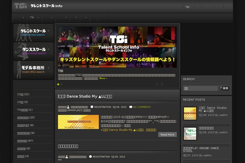Image resolution: width=245 pixels, height=163 pixels.
Task: Go to next slide arrow
Action: pyautogui.click(x=162, y=84)
